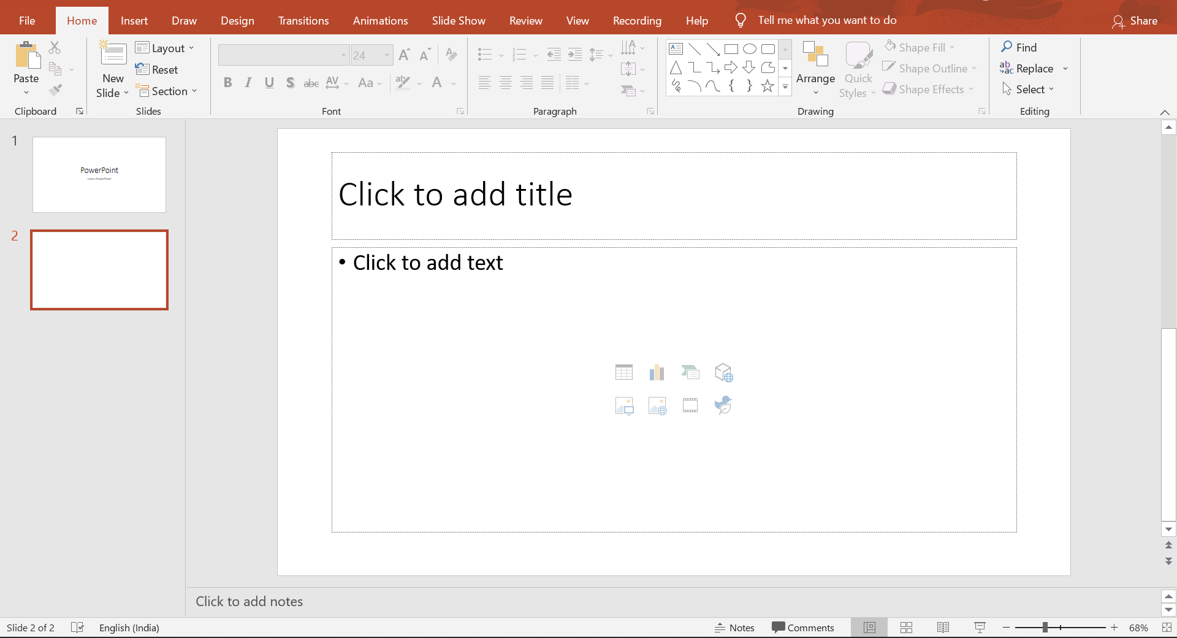1177x638 pixels.
Task: Insert table icon in content placeholder
Action: pyautogui.click(x=624, y=372)
